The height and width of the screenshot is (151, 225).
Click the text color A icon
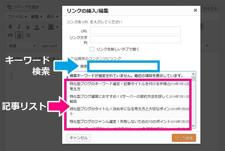(x=37, y=27)
